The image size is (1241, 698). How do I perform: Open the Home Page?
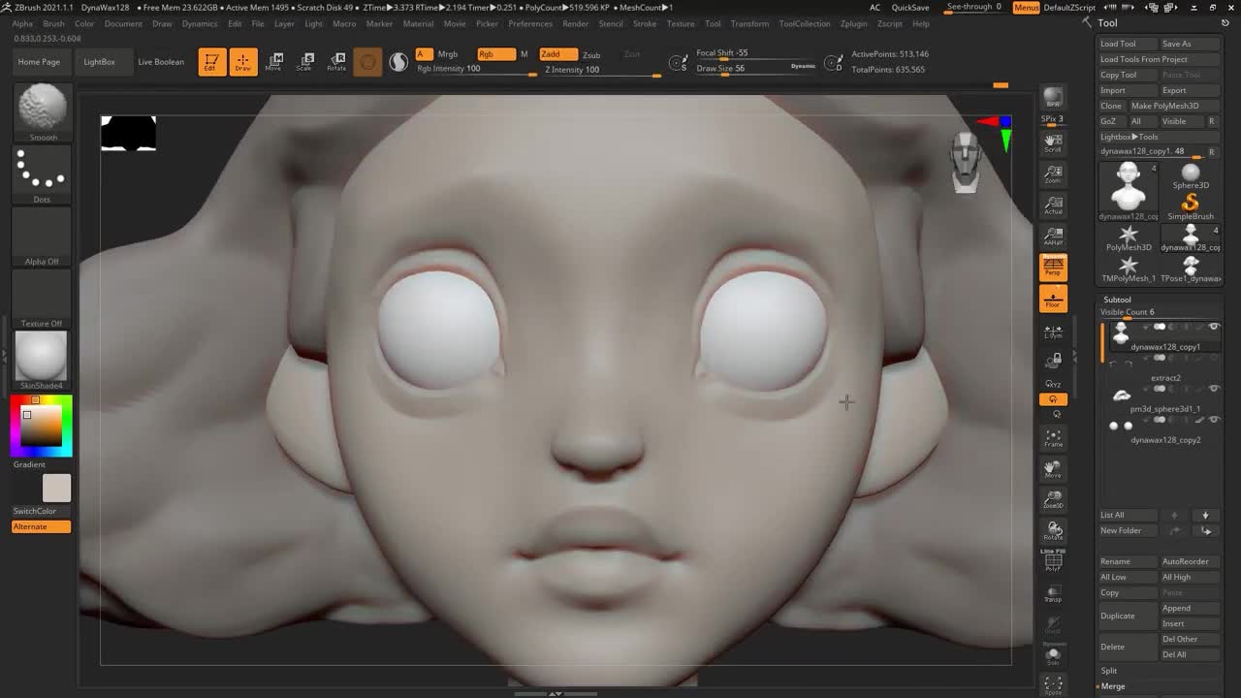[x=39, y=62]
